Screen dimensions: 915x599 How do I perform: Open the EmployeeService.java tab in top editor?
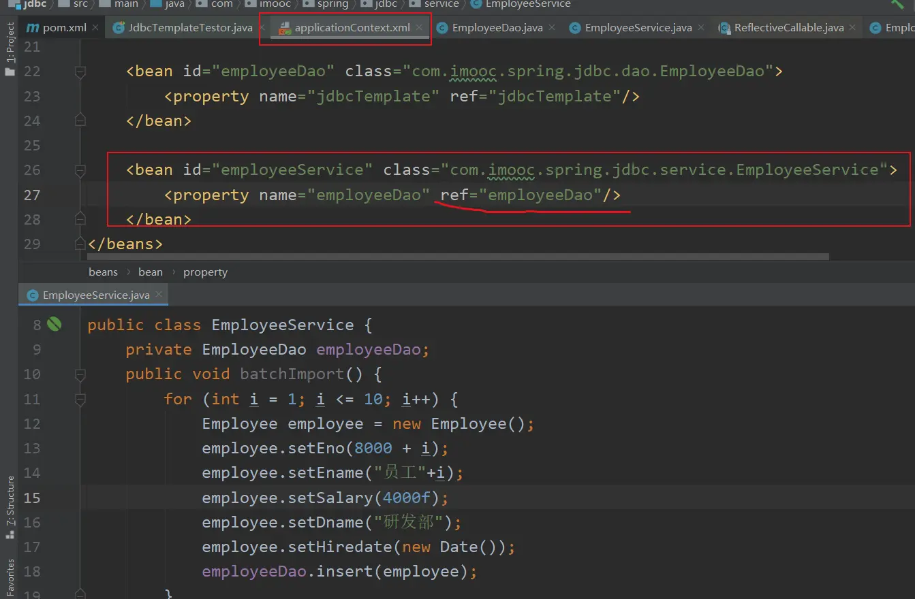(x=638, y=28)
